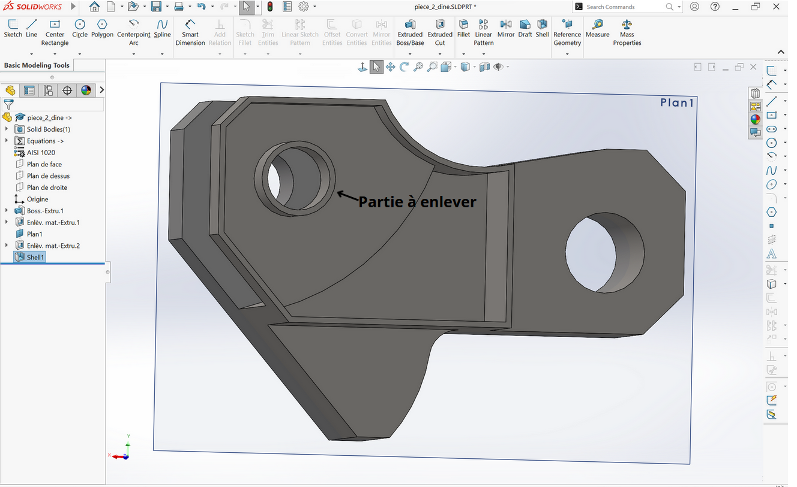This screenshot has width=797, height=487.
Task: Expand the Enlèv. mat.-Extru.1 feature
Action: tap(7, 222)
